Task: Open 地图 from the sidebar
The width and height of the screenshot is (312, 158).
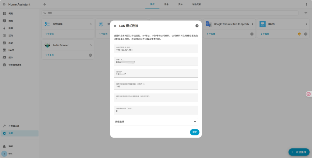Action: click(11, 21)
